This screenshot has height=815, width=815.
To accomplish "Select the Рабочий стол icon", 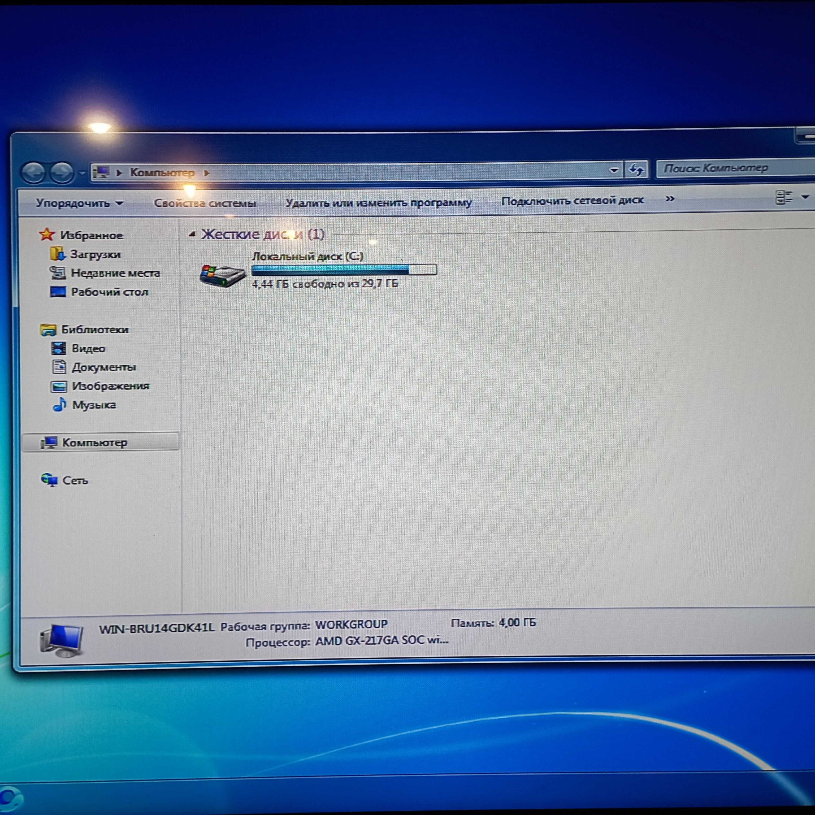I will 58,292.
